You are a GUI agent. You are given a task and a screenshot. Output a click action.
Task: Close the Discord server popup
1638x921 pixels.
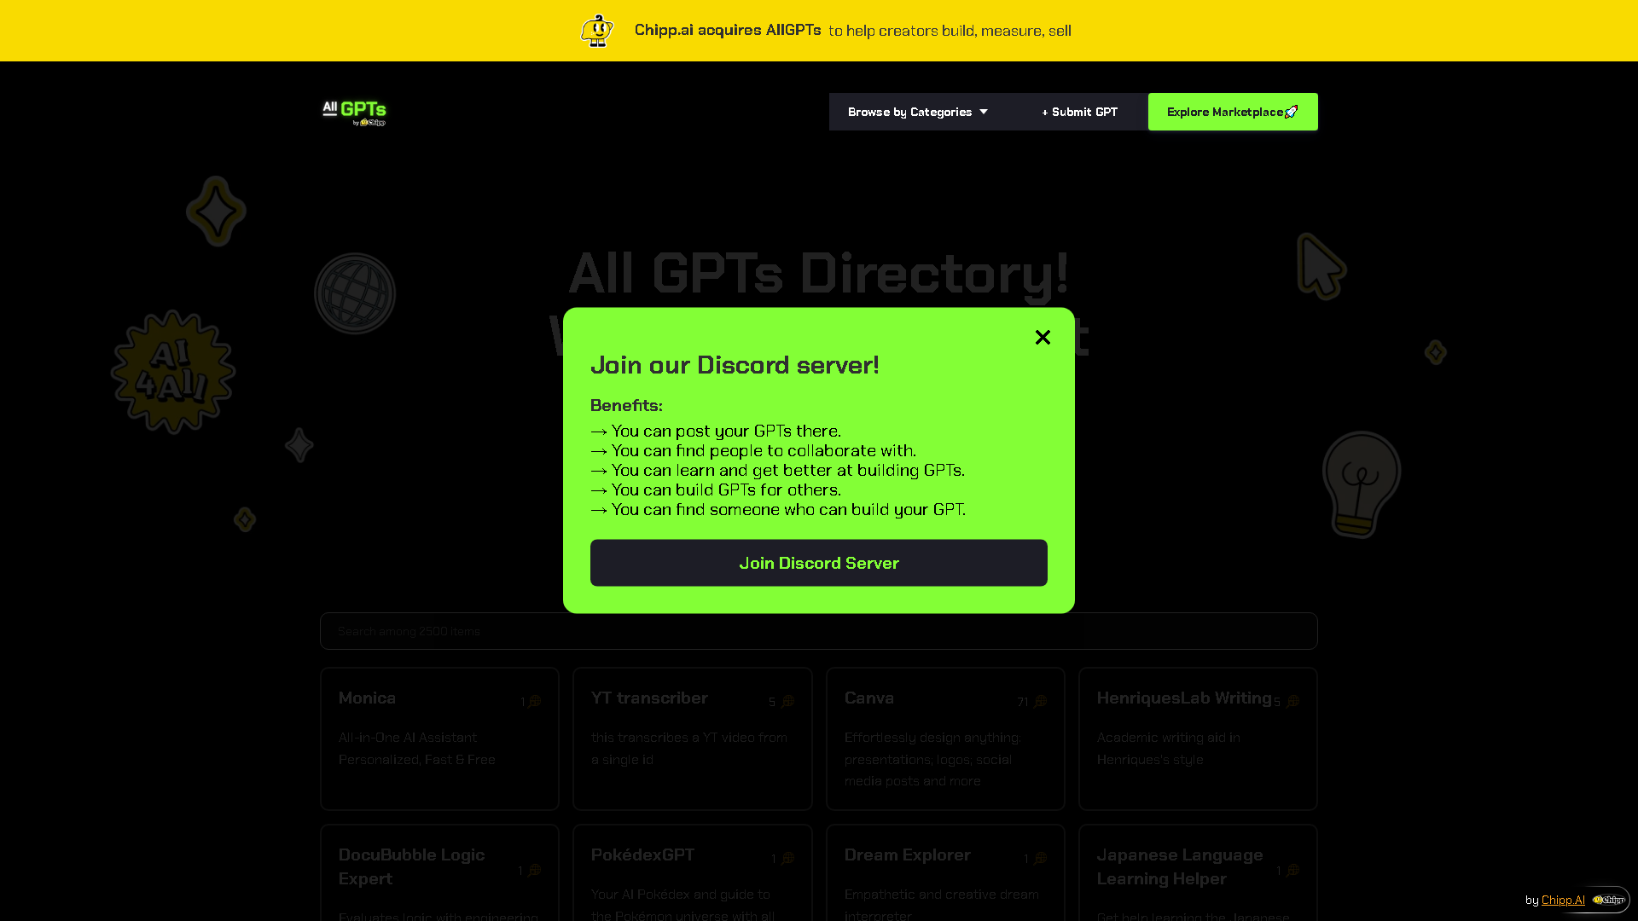(x=1043, y=338)
